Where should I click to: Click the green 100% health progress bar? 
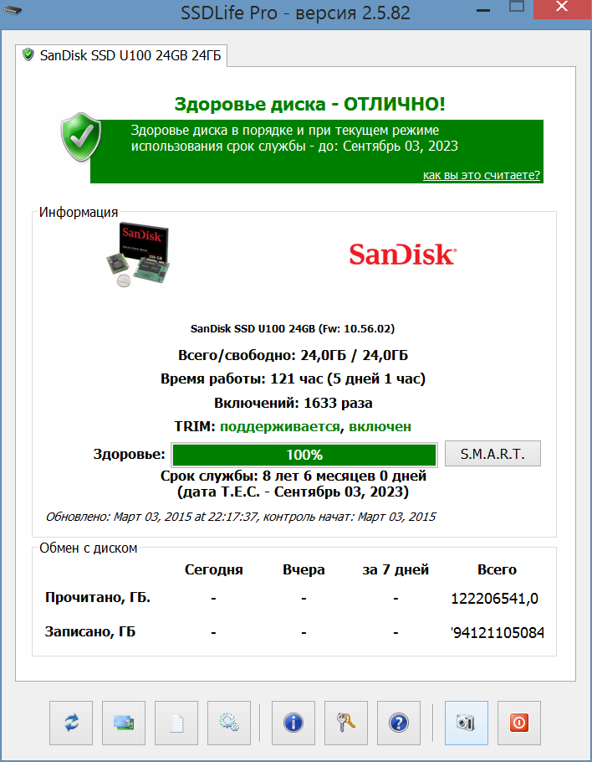pos(304,455)
